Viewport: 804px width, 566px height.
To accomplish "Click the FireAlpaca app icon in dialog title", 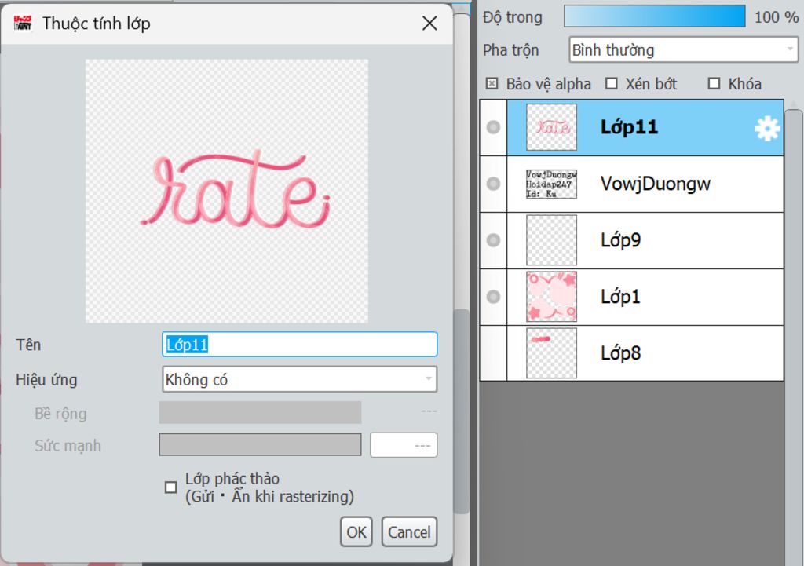I will point(23,23).
